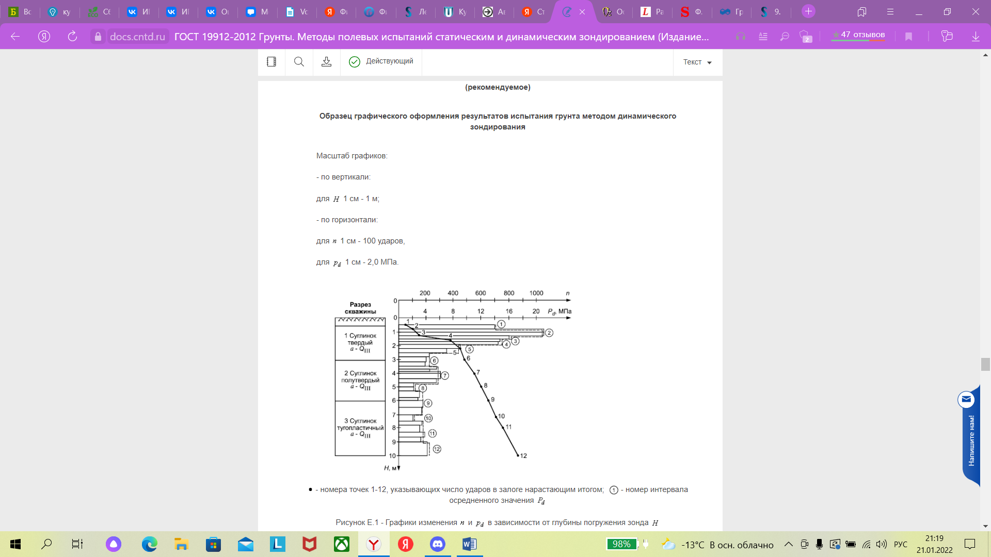The image size is (991, 557).
Task: Show hidden system tray icons chevron
Action: pyautogui.click(x=789, y=544)
